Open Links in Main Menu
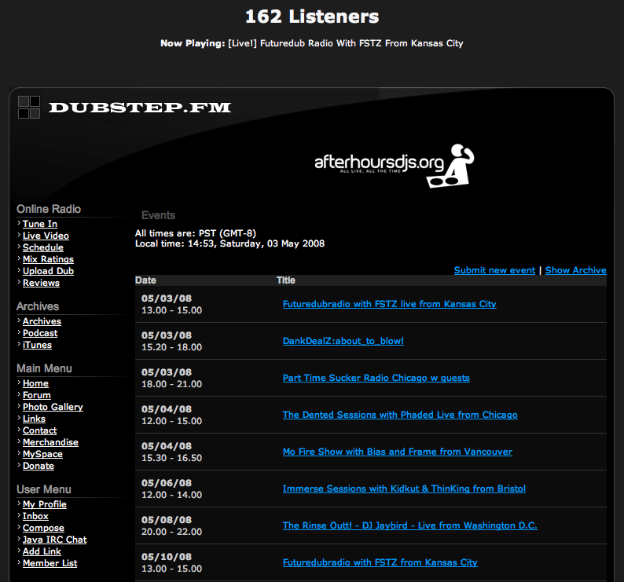Viewport: 624px width, 582px height. click(x=34, y=419)
